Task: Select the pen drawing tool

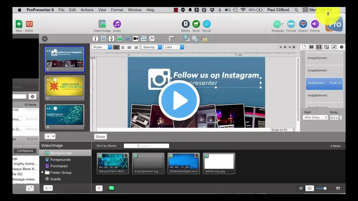Action: click(x=111, y=39)
